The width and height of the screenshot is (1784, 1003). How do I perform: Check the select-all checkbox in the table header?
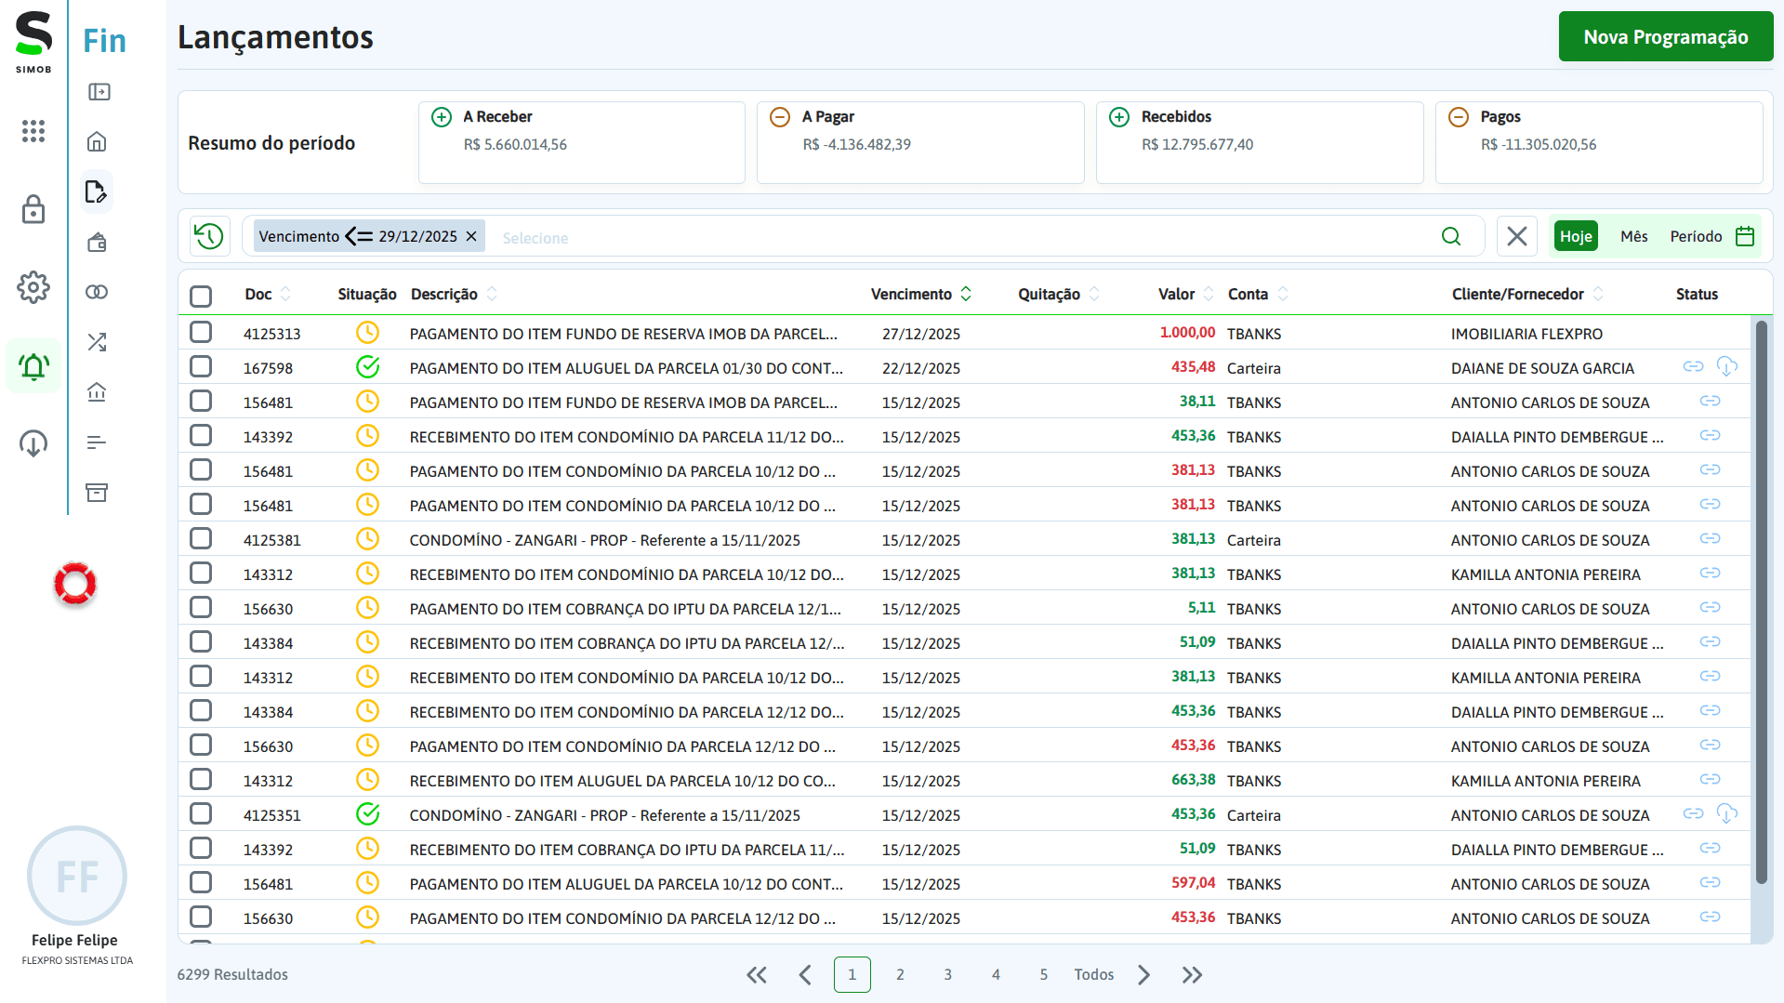pos(201,296)
